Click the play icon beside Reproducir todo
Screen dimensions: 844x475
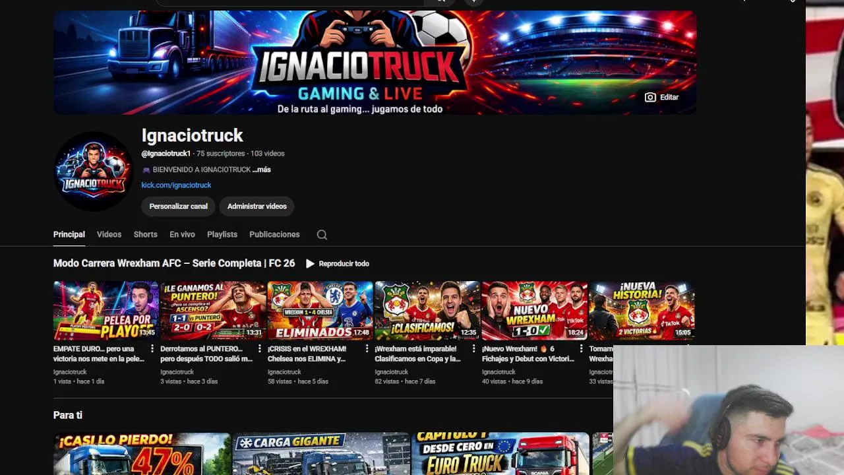(x=310, y=263)
